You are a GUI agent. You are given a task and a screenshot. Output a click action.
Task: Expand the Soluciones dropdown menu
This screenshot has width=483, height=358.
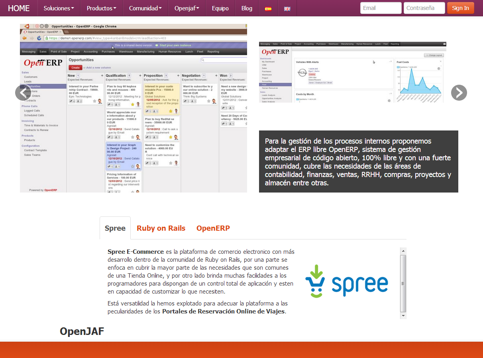[59, 8]
